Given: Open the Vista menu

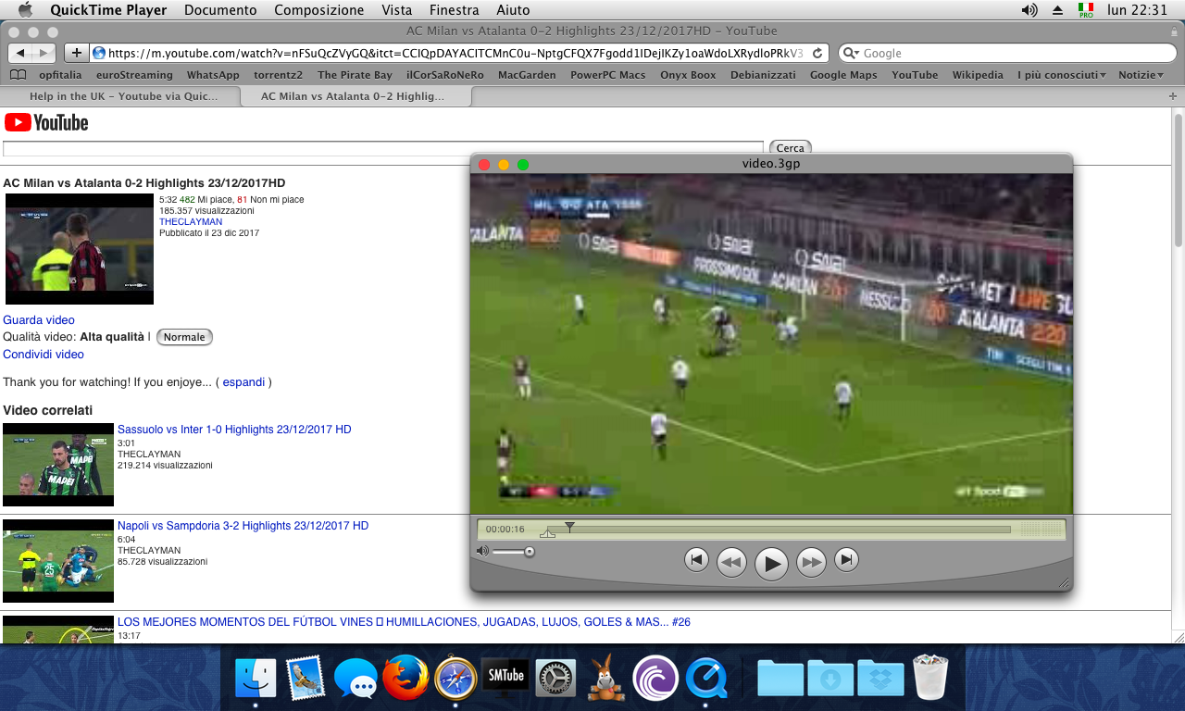Looking at the screenshot, I should tap(397, 10).
